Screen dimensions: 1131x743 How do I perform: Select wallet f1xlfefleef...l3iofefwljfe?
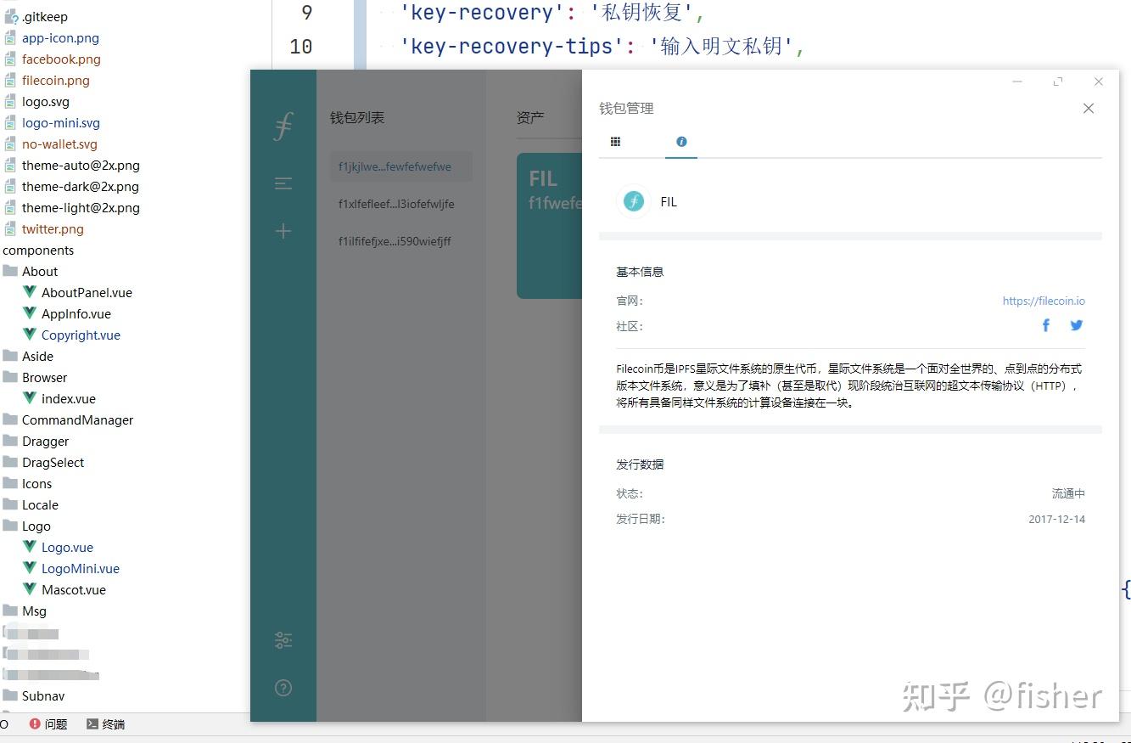click(400, 204)
